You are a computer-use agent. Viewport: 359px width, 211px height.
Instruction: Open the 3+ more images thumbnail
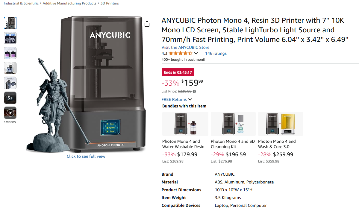10,98
